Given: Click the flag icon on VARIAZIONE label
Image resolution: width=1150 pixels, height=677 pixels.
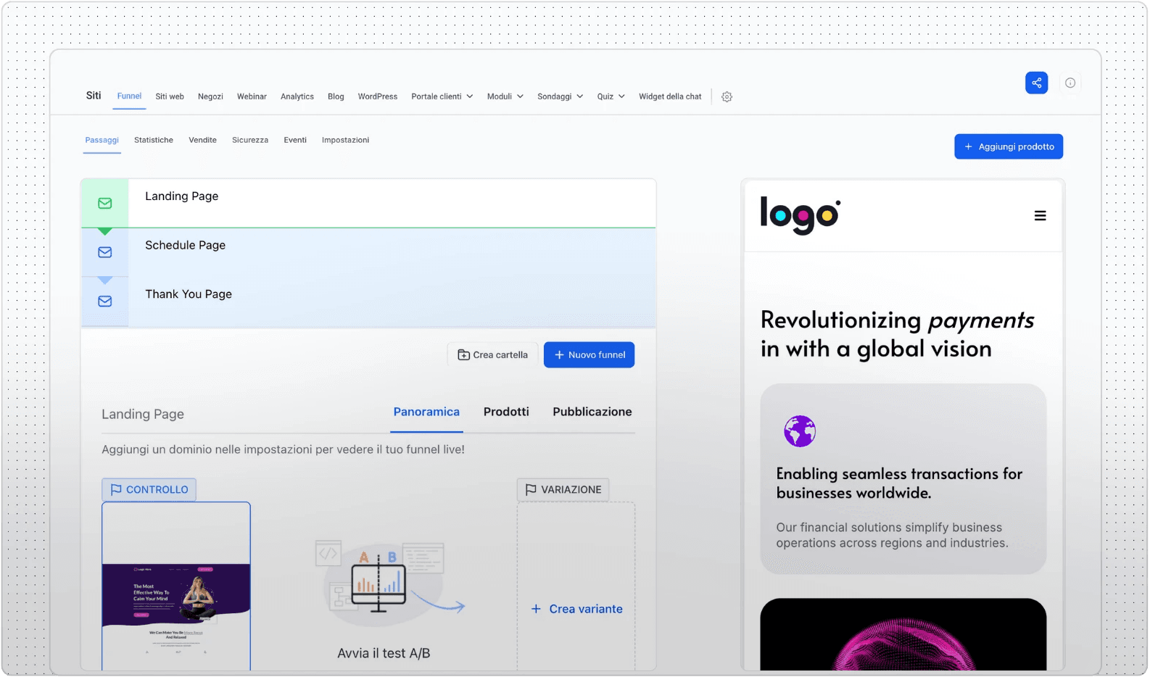Looking at the screenshot, I should click(531, 489).
